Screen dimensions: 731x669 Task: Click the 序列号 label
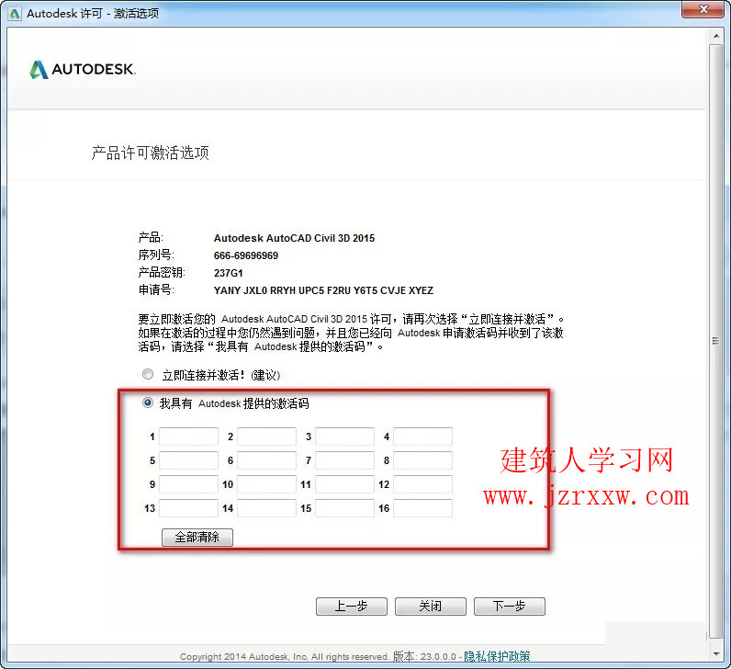pos(156,255)
